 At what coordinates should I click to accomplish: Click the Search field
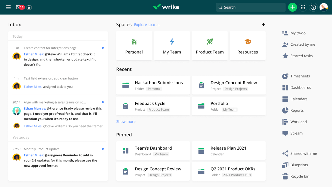251,7
